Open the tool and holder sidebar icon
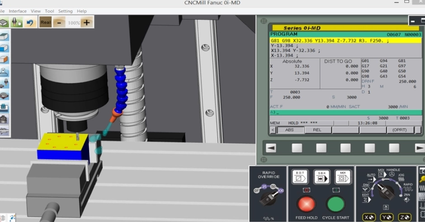This screenshot has height=222, width=425. pyautogui.click(x=4, y=83)
